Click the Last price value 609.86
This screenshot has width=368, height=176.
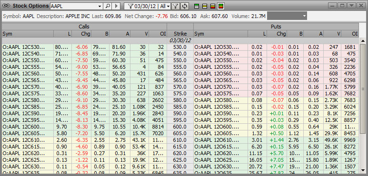click(x=113, y=16)
